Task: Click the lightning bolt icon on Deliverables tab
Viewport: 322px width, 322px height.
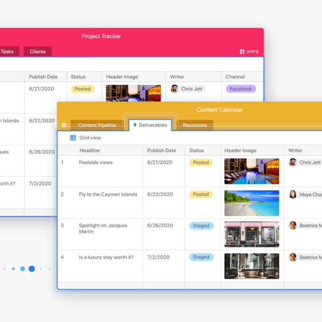Action: pyautogui.click(x=135, y=125)
